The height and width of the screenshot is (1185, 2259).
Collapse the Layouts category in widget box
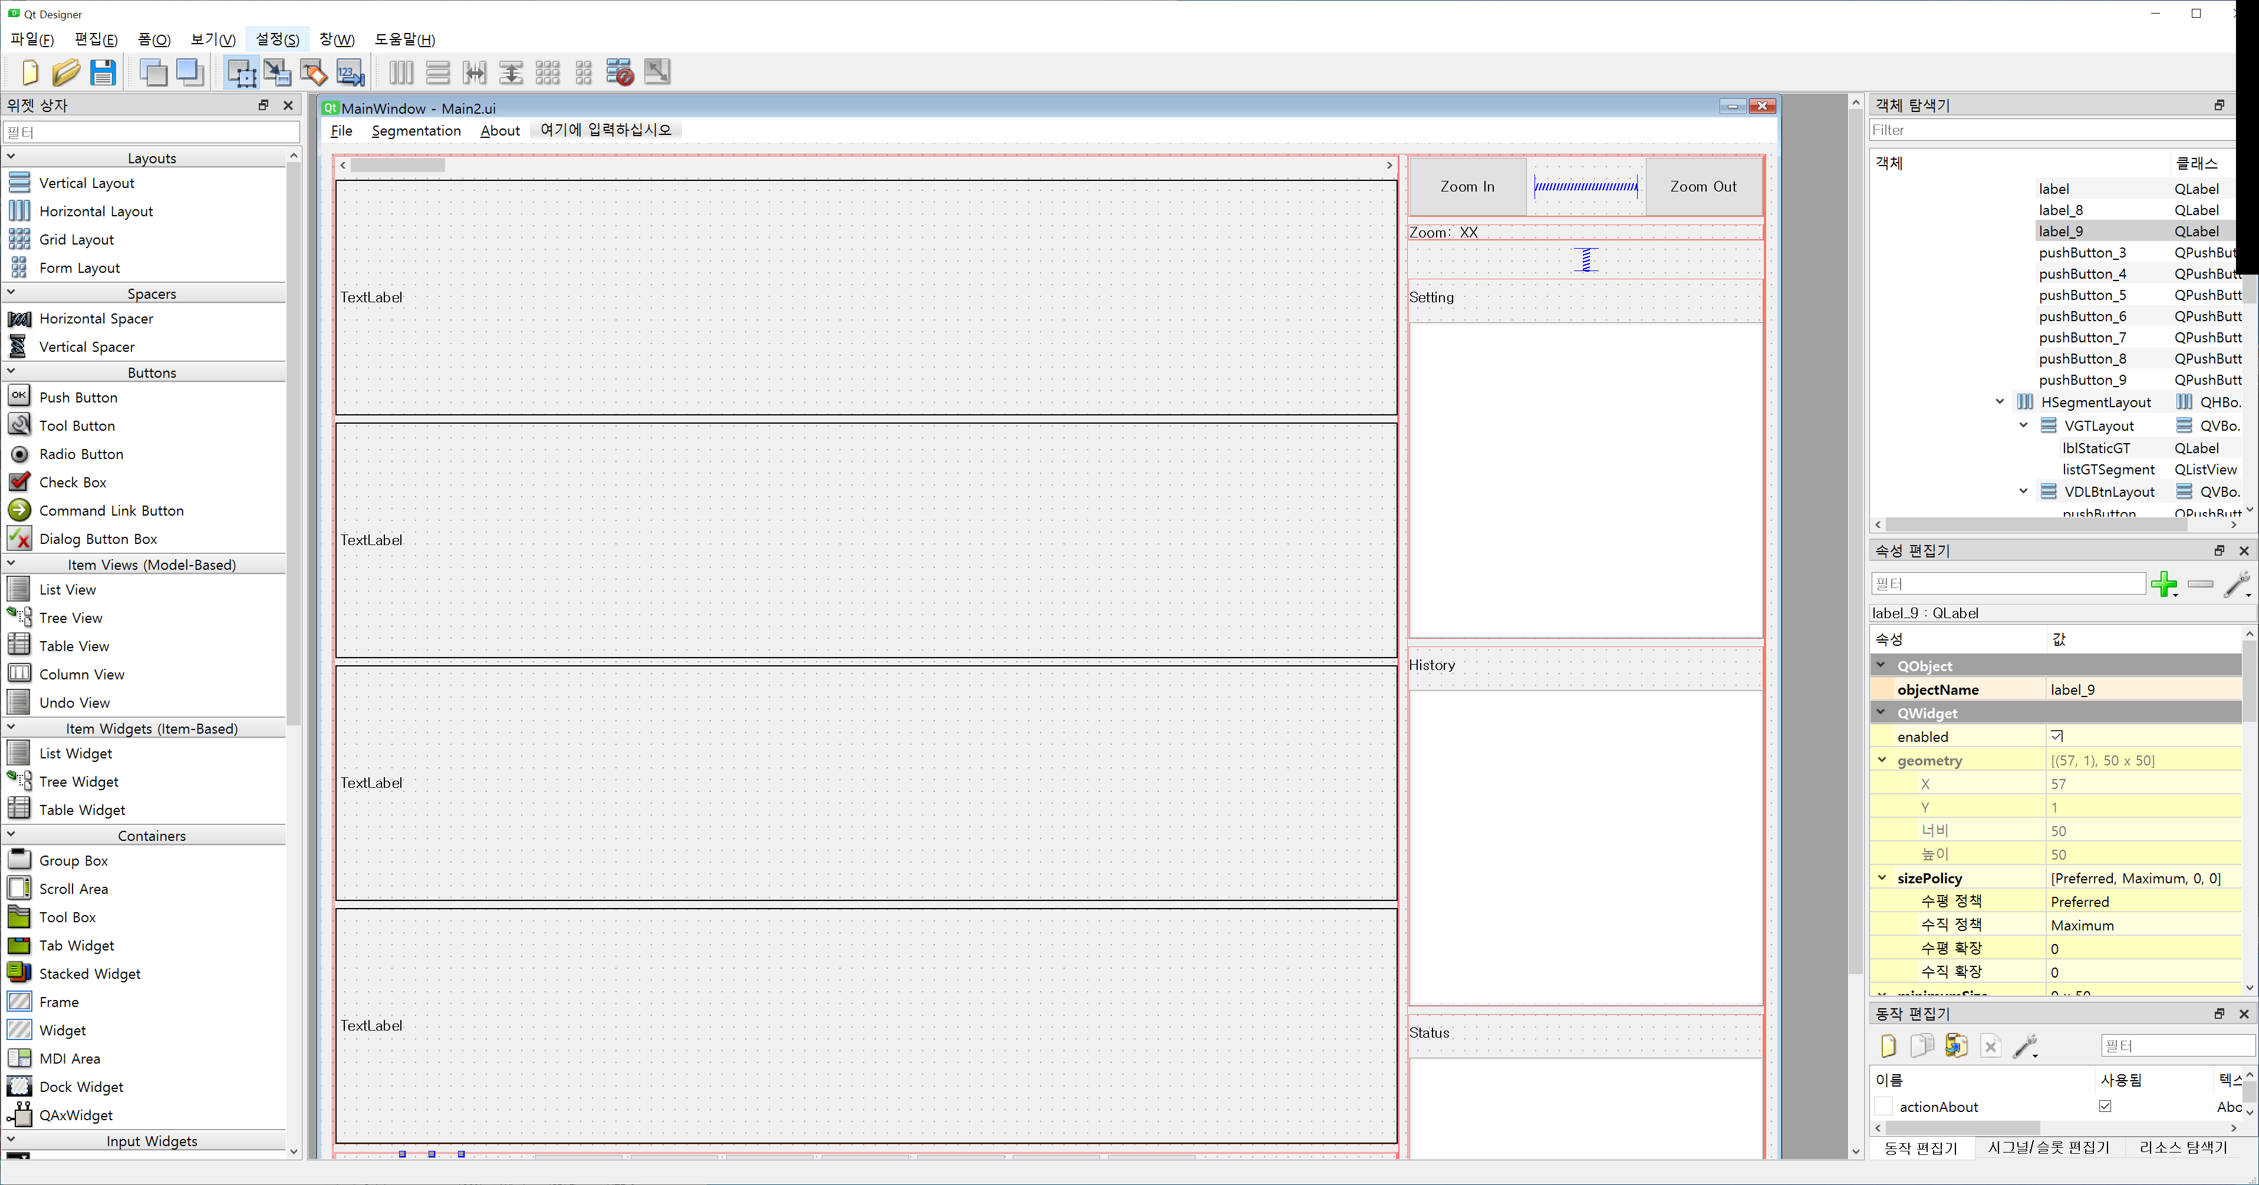point(11,157)
